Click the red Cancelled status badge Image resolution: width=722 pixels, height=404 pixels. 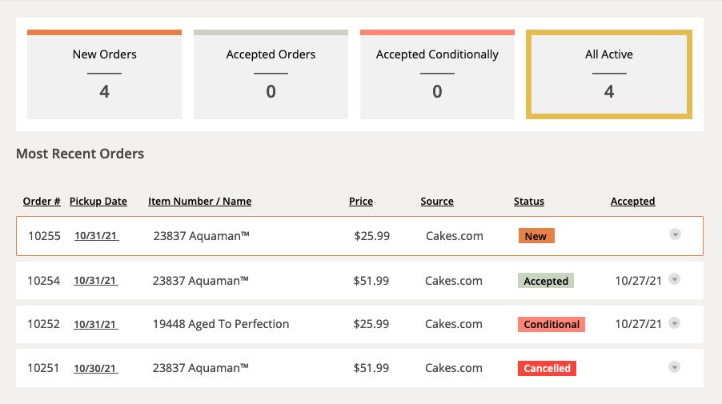coord(547,368)
